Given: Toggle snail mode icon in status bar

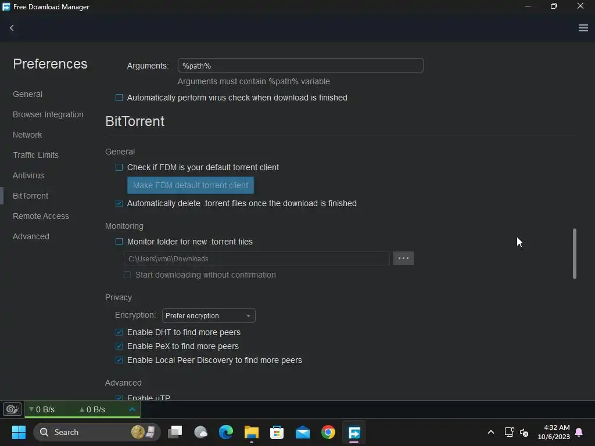Looking at the screenshot, I should tap(12, 409).
